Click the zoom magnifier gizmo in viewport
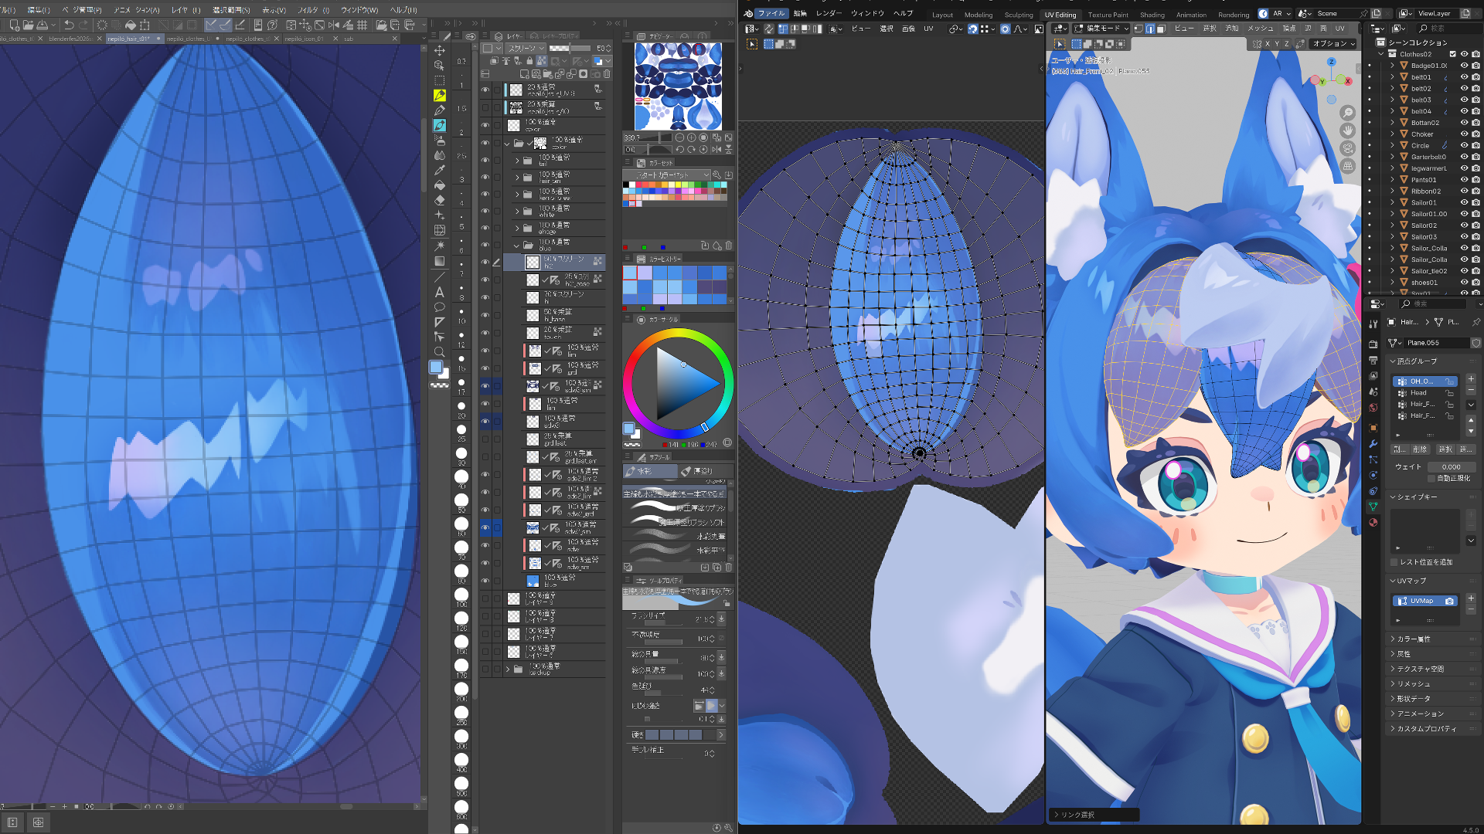The image size is (1484, 834). point(1348,113)
